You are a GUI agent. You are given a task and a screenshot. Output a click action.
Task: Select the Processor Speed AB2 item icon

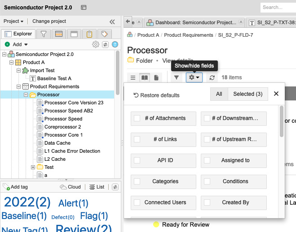pyautogui.click(x=40, y=111)
